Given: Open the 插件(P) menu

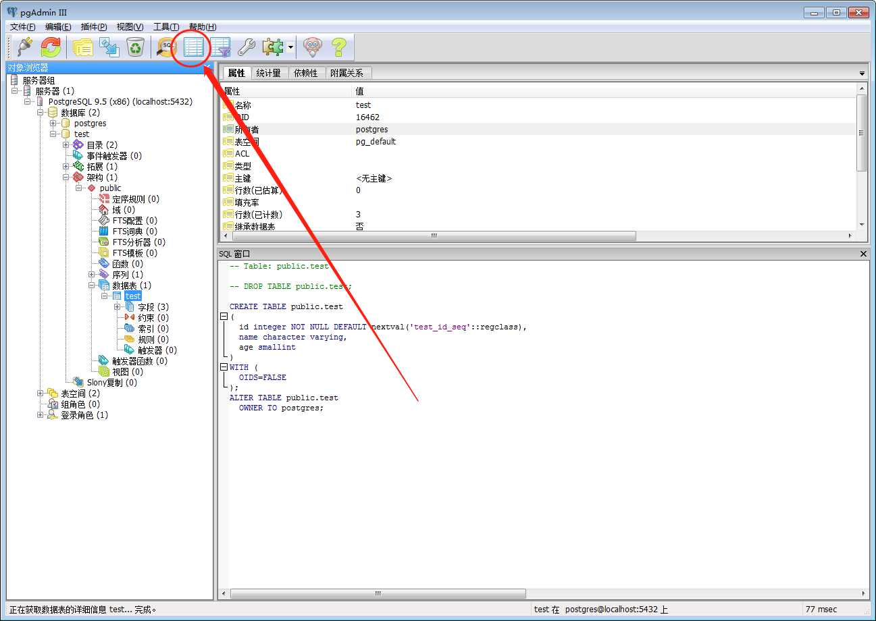Looking at the screenshot, I should coord(94,27).
